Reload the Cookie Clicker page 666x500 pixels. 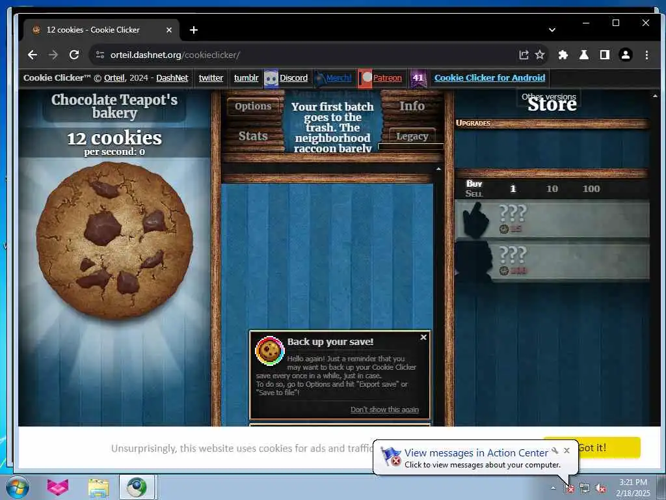[74, 55]
